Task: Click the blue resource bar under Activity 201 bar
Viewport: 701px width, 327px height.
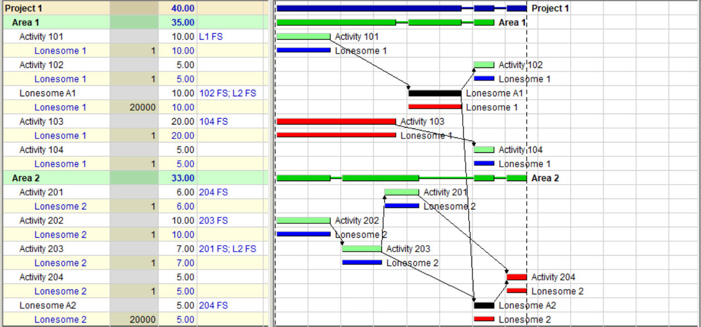Action: pos(401,206)
